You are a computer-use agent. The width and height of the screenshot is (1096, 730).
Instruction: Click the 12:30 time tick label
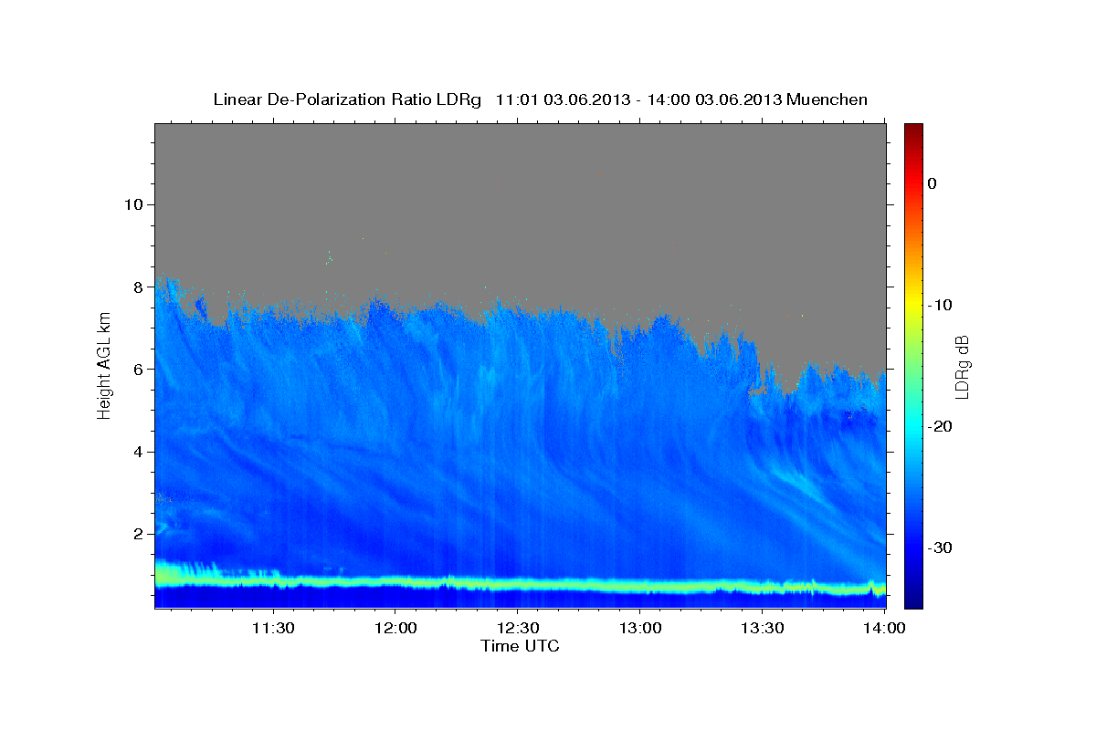coord(518,628)
